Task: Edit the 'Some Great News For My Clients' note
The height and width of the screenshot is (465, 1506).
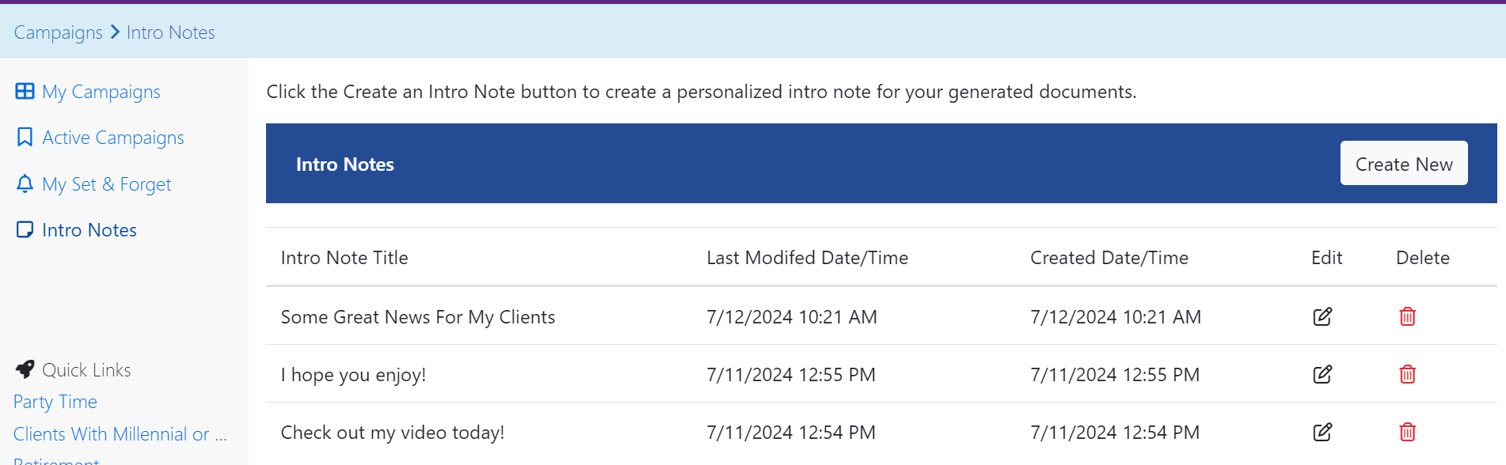Action: (1322, 316)
